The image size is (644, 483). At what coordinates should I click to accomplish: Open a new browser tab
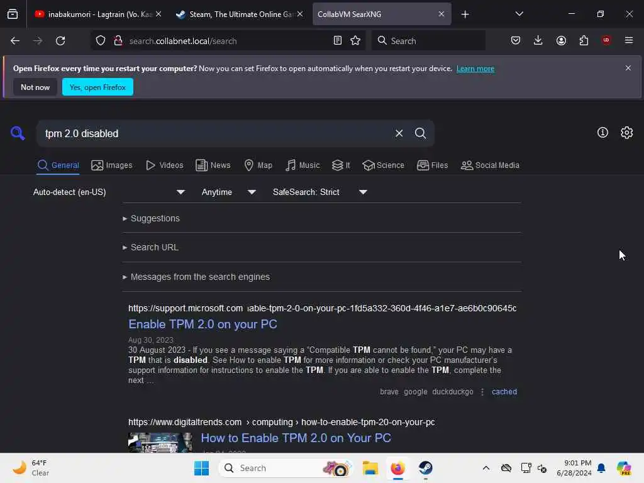465,14
